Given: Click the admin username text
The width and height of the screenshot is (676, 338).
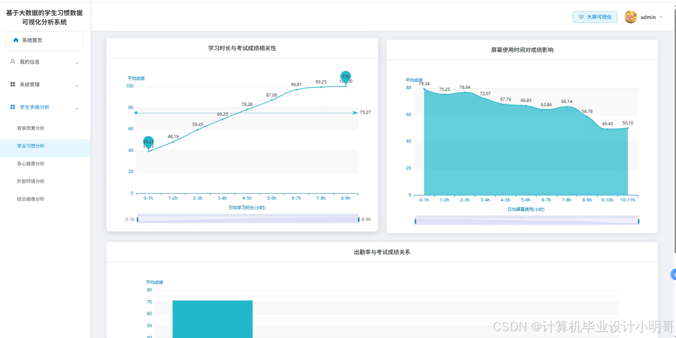Looking at the screenshot, I should tap(648, 17).
